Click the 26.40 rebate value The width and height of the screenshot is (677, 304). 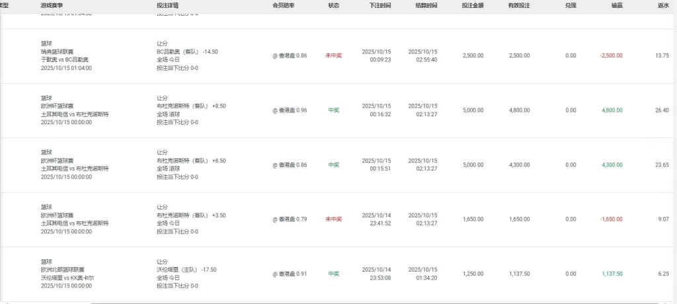click(x=662, y=110)
